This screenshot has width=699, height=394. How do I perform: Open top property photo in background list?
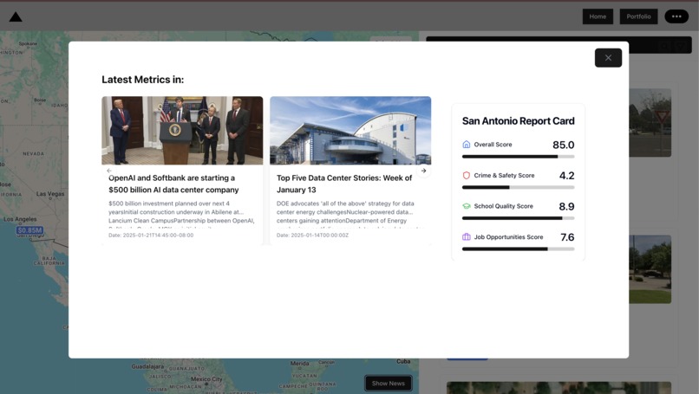[x=650, y=122]
